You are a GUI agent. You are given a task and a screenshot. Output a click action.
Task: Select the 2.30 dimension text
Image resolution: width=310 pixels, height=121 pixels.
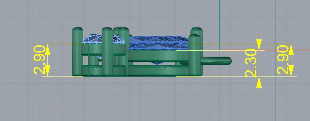(251, 63)
